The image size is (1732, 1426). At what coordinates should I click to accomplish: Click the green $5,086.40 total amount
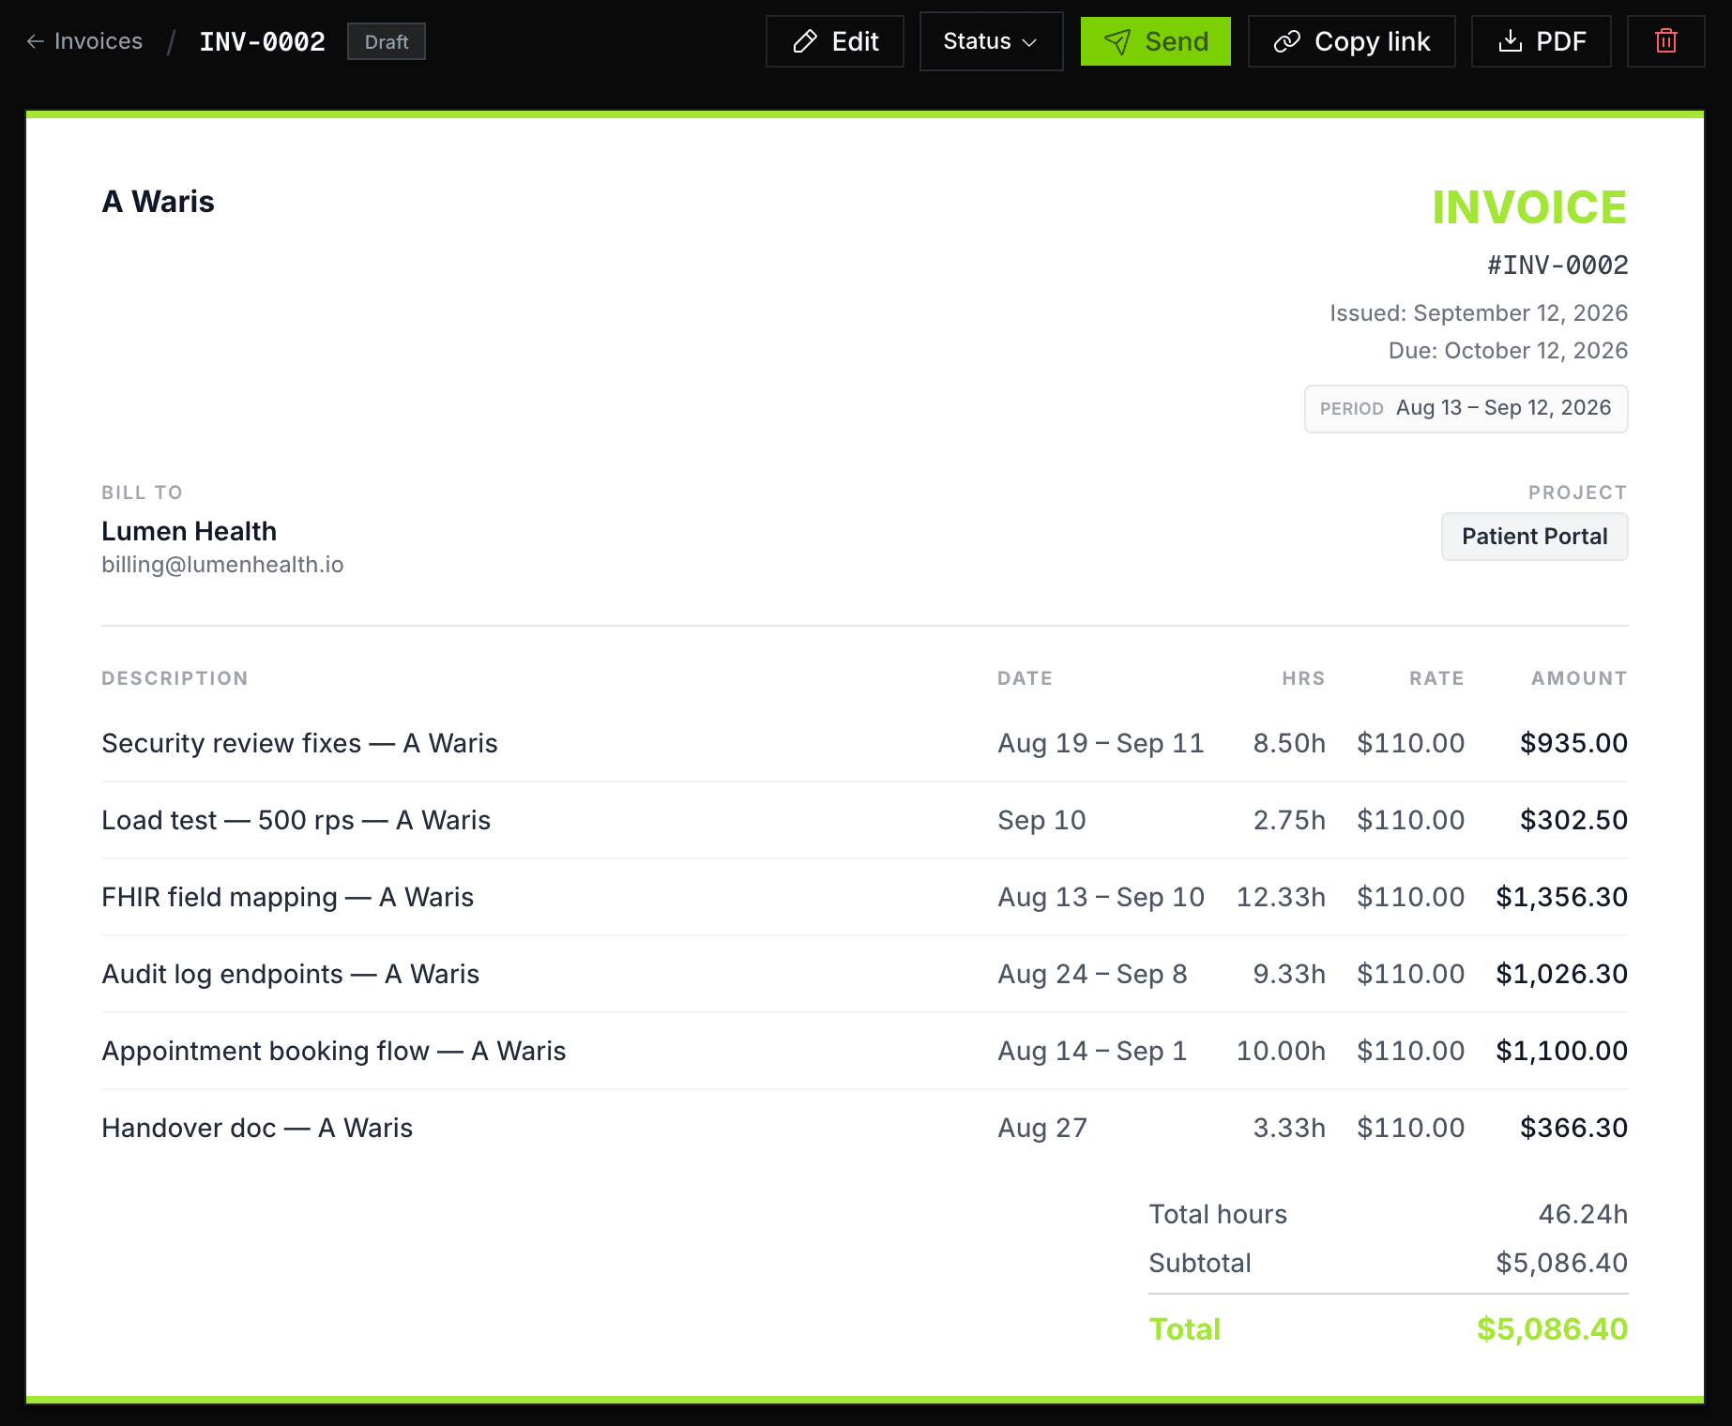tap(1552, 1328)
